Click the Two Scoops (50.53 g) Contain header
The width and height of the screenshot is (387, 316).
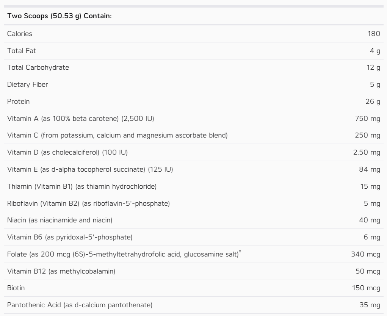click(x=59, y=16)
